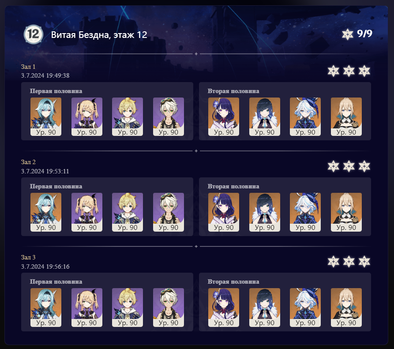
Task: Select Jean portrait in Зал 1 second half
Action: tap(346, 116)
